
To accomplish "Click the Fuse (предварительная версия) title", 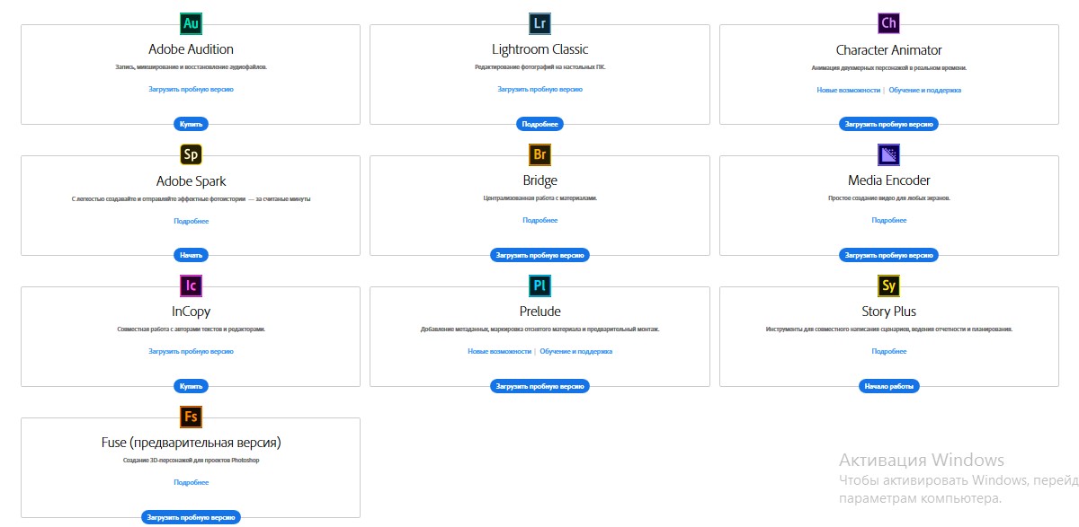I will pos(191,443).
